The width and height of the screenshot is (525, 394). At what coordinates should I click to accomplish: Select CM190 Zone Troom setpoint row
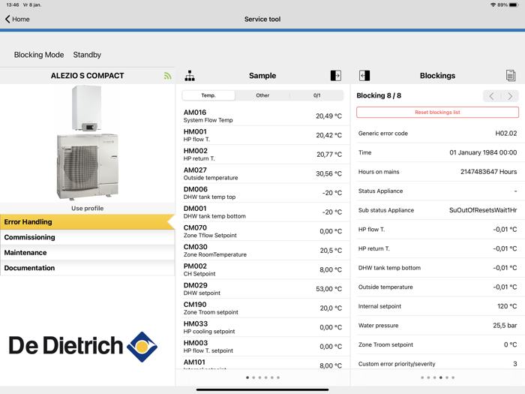point(262,308)
